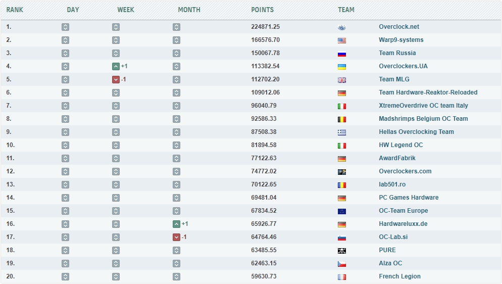Open the French Legion team page
This screenshot has width=502, height=284.
point(399,276)
